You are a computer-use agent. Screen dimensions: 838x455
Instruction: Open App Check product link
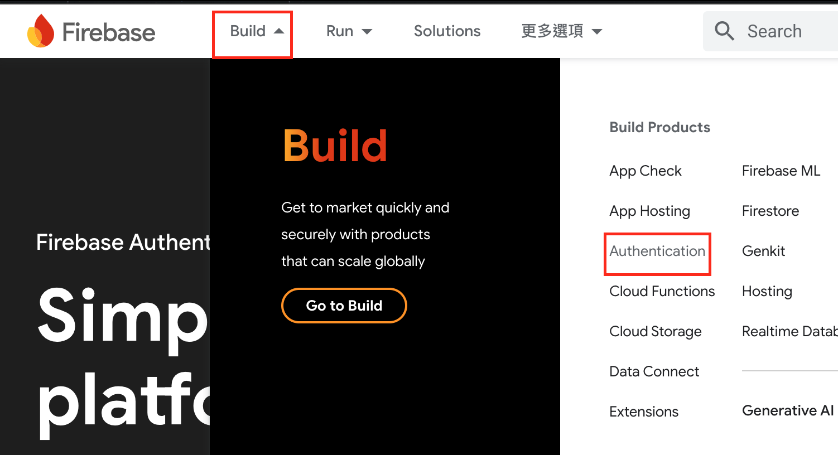[646, 171]
